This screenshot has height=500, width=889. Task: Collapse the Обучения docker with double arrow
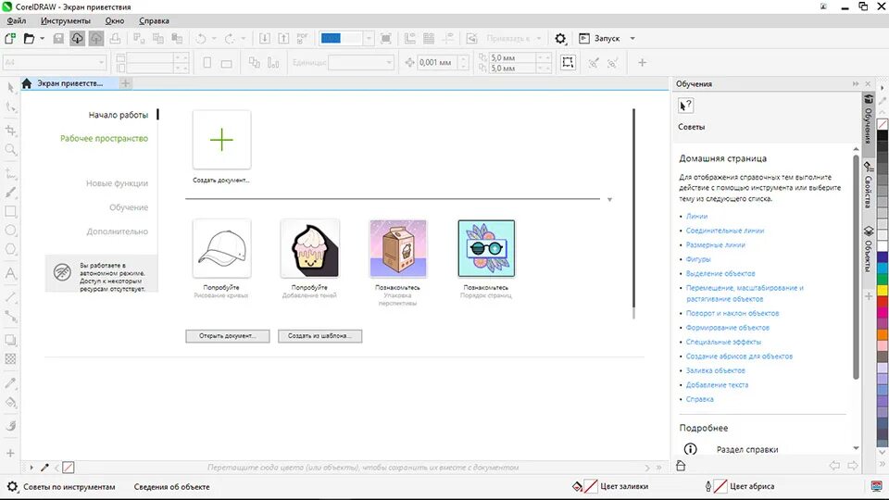click(856, 84)
